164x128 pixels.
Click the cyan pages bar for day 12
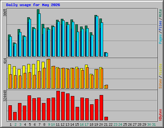pyautogui.click(x=63, y=38)
